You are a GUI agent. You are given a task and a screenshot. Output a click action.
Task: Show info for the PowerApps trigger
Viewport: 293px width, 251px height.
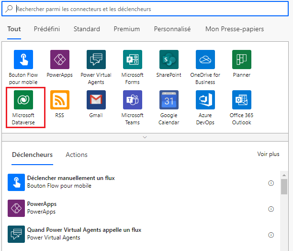pos(271,209)
